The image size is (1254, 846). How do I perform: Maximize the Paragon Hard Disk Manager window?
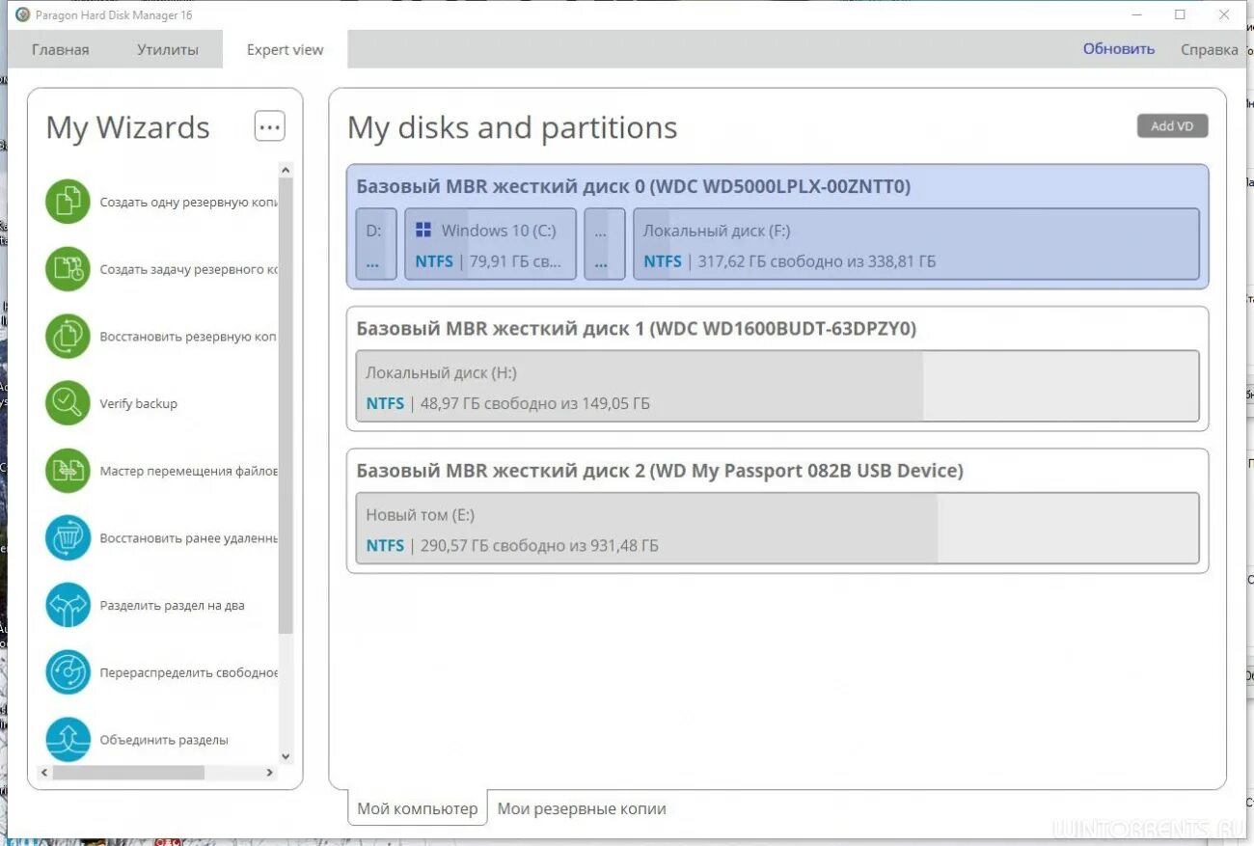tap(1180, 14)
